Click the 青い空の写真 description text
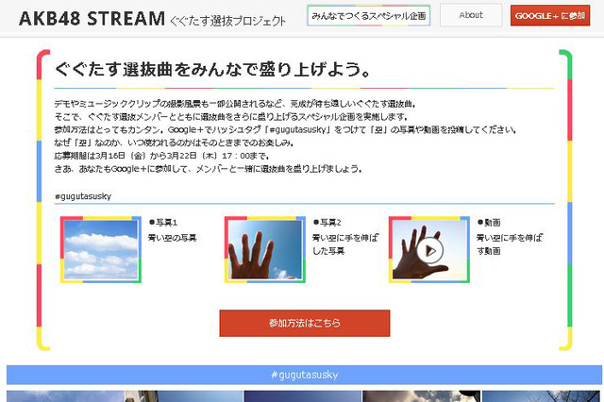Viewport: 604px width, 402px height. [x=173, y=238]
